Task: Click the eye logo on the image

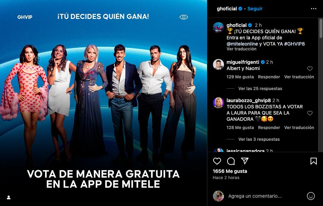Action: click(183, 17)
